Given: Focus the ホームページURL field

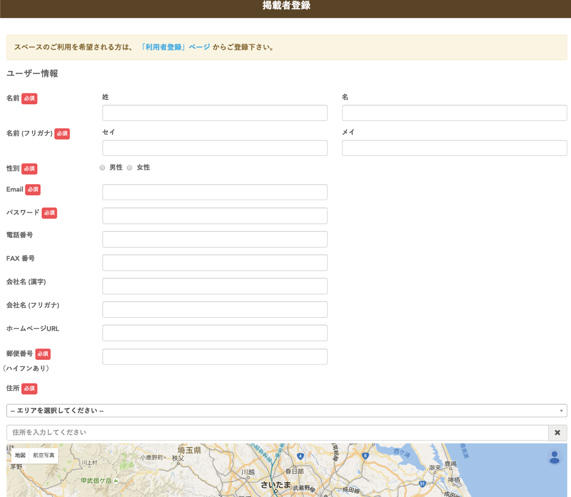Looking at the screenshot, I should (x=215, y=333).
